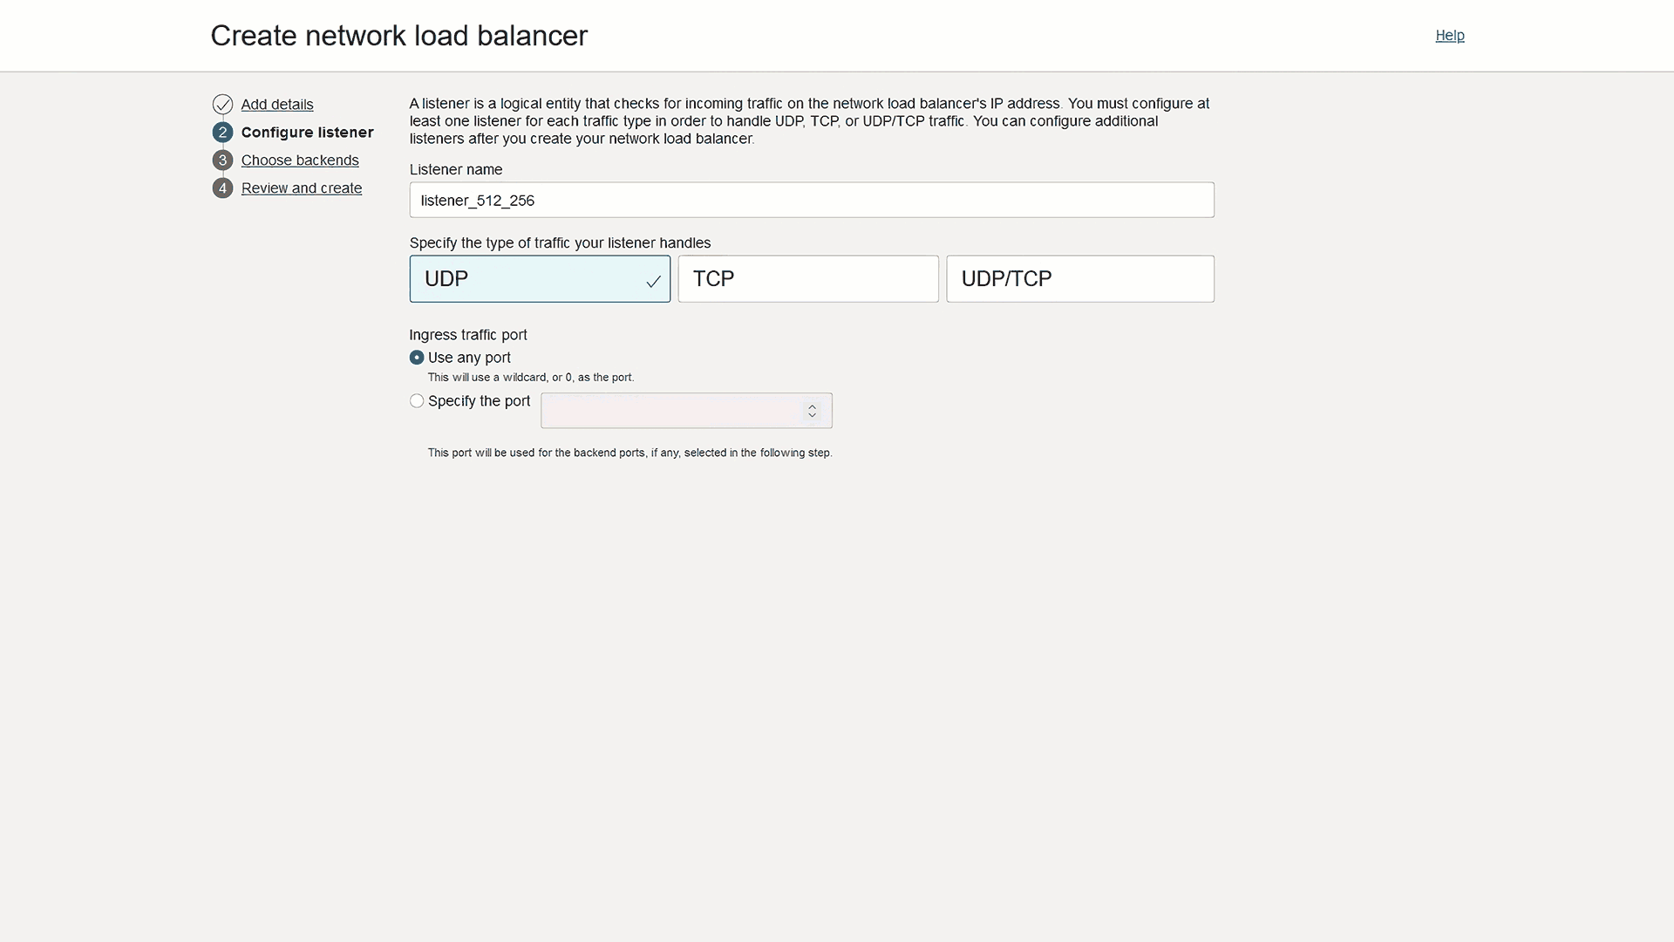Click the Review and create link
Screen dimensions: 1674x942
[301, 188]
